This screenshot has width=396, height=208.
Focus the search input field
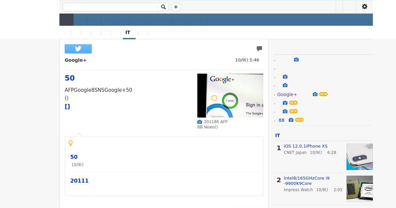point(111,7)
